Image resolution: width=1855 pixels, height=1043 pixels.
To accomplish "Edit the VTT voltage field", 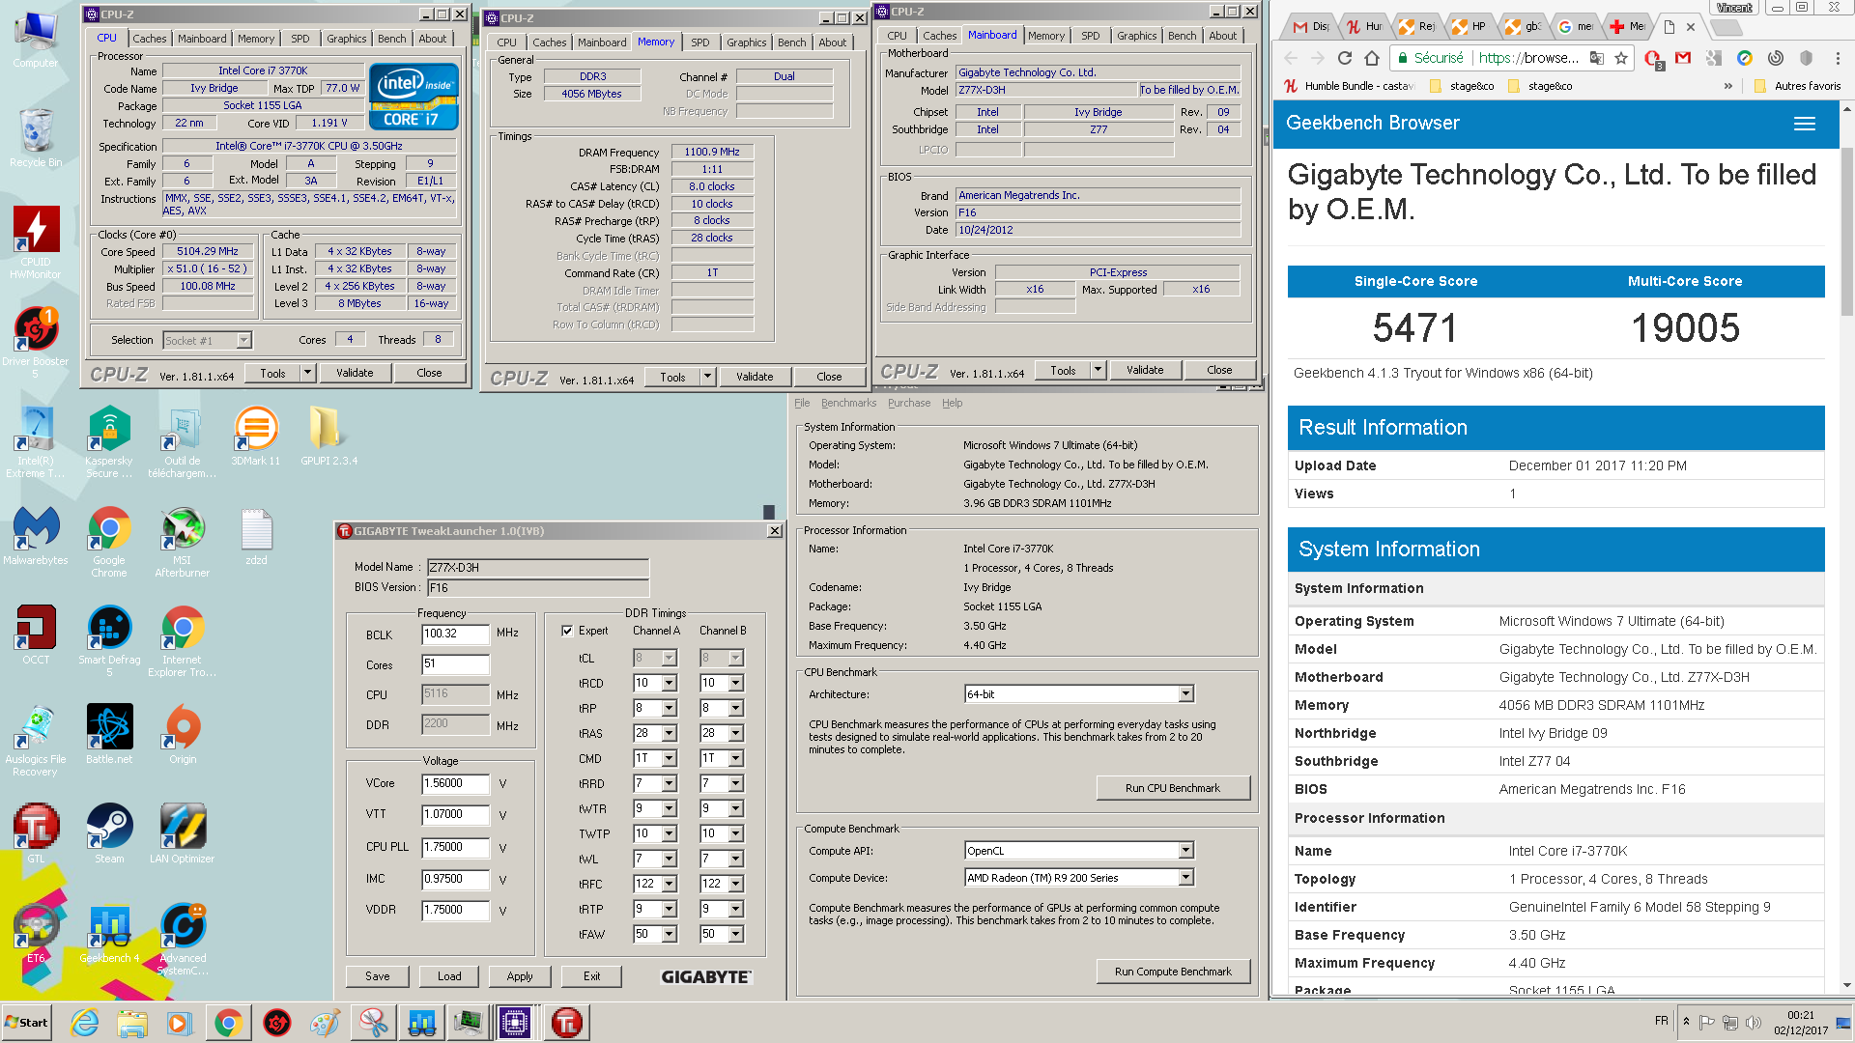I will 455,814.
